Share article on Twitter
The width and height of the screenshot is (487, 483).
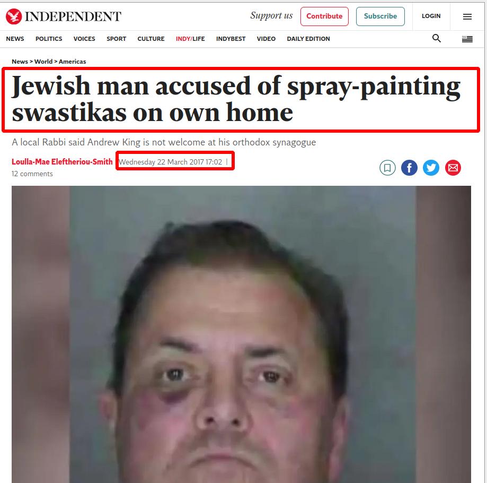pos(431,168)
